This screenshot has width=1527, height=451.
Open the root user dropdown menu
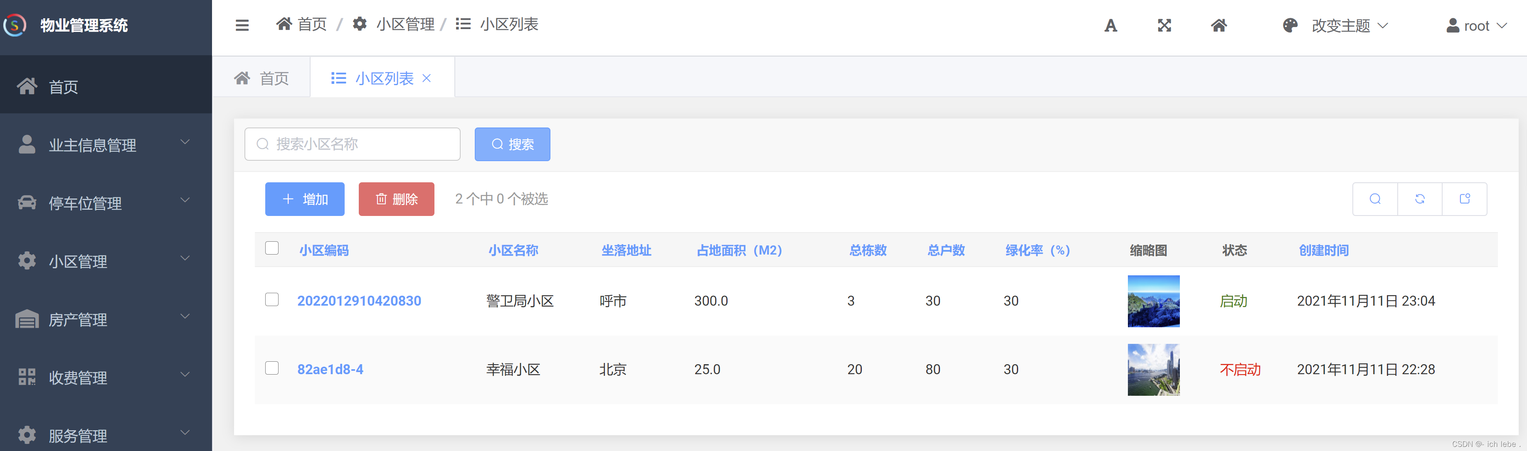click(x=1476, y=25)
